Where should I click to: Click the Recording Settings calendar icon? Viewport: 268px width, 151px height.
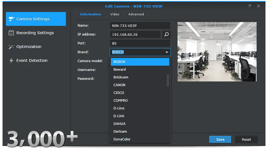[11, 33]
